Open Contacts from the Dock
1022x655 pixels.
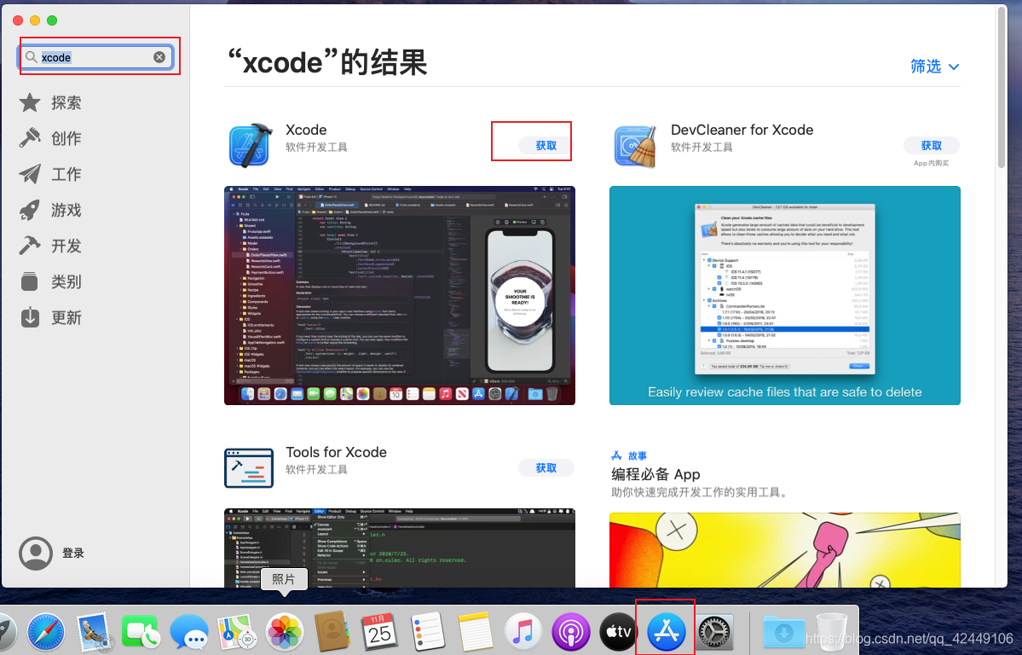pos(332,632)
